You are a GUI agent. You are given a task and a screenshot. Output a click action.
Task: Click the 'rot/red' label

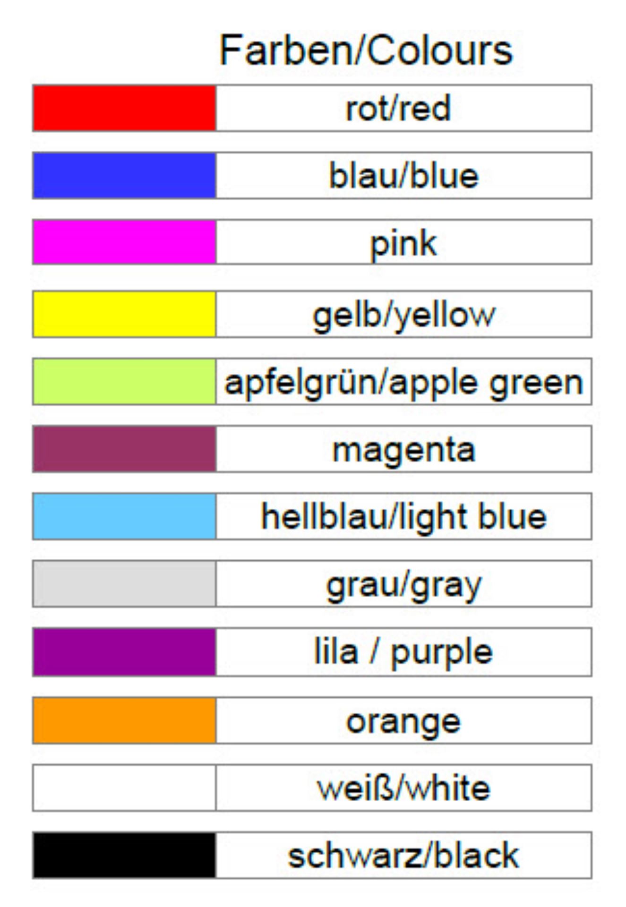tap(398, 108)
